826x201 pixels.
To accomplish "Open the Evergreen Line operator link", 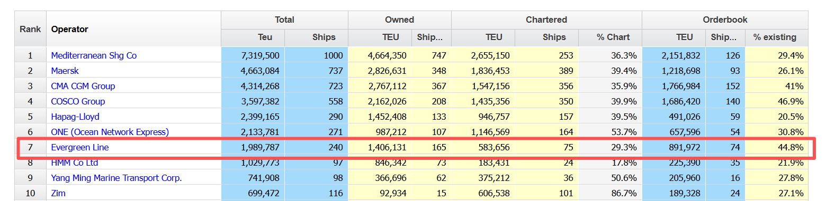I will [80, 147].
